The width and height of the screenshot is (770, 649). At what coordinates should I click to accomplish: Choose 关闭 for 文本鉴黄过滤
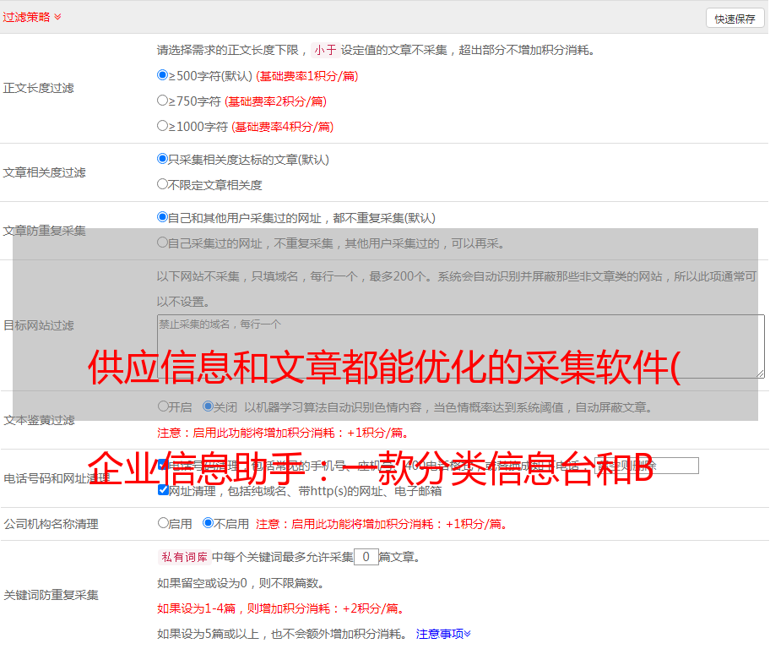[x=208, y=406]
